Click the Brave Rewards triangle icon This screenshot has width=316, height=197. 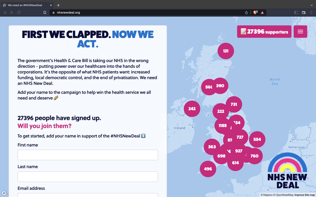(x=263, y=12)
